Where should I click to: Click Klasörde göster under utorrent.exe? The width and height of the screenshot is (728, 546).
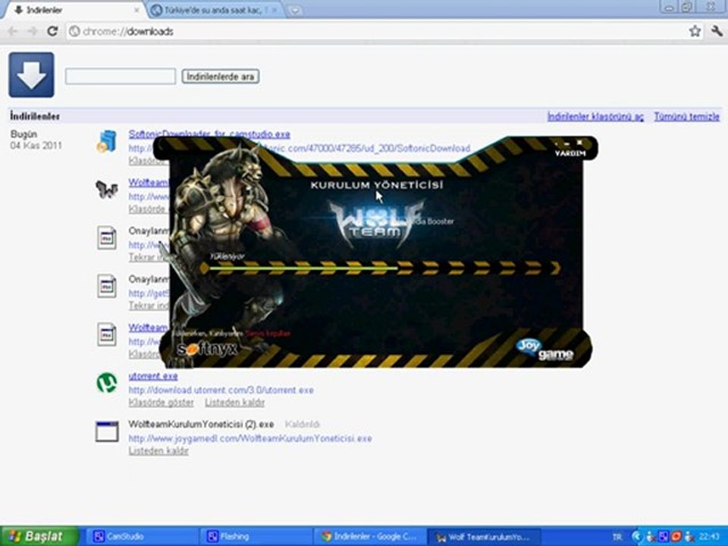161,403
